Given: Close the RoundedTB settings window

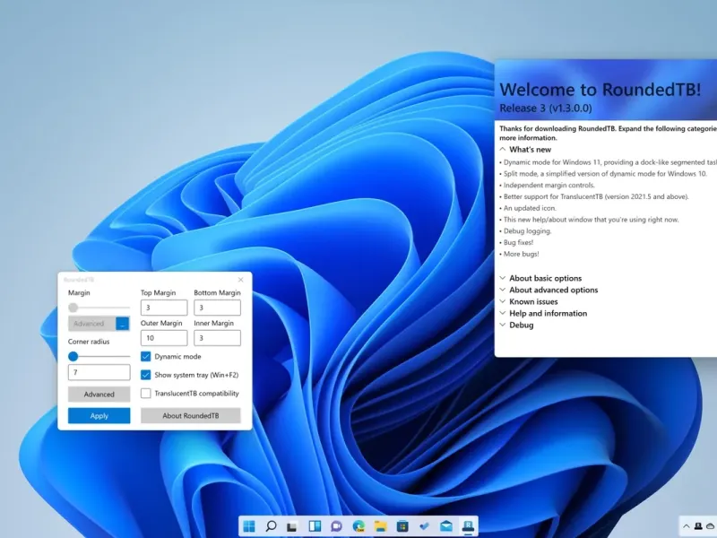Looking at the screenshot, I should pos(241,280).
